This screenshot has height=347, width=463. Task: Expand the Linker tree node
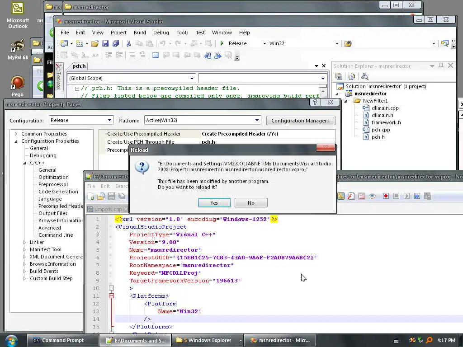(24, 242)
